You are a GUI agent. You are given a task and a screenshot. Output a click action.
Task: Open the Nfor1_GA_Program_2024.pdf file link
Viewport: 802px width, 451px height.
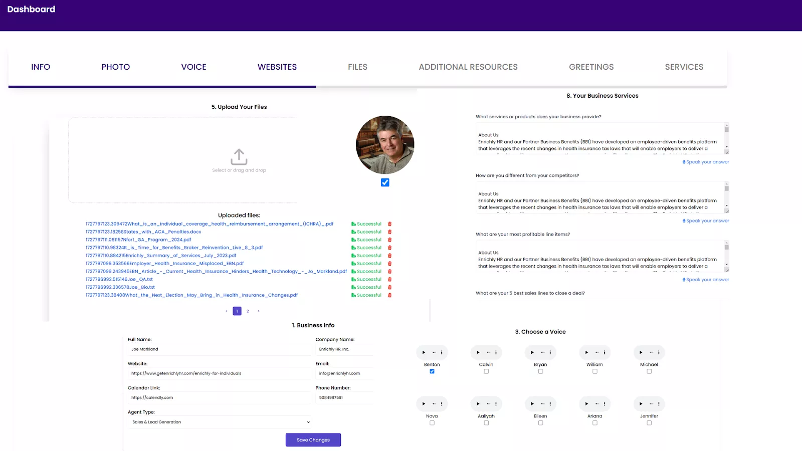(x=138, y=240)
